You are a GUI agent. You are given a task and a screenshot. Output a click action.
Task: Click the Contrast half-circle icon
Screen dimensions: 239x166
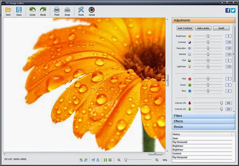(x=190, y=42)
